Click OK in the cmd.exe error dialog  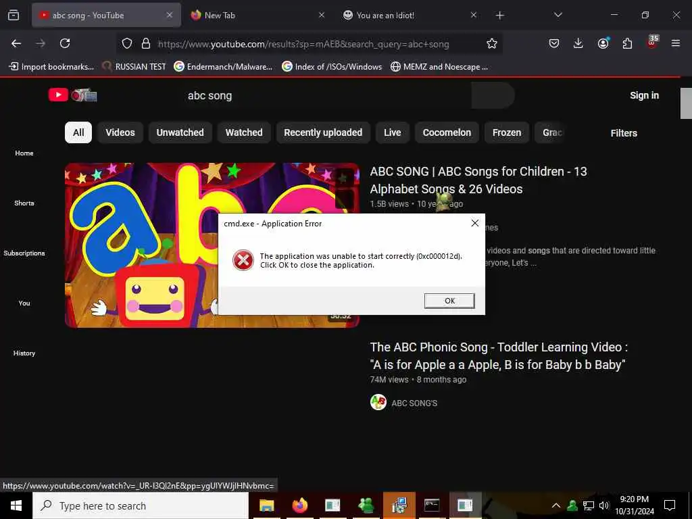click(x=449, y=301)
